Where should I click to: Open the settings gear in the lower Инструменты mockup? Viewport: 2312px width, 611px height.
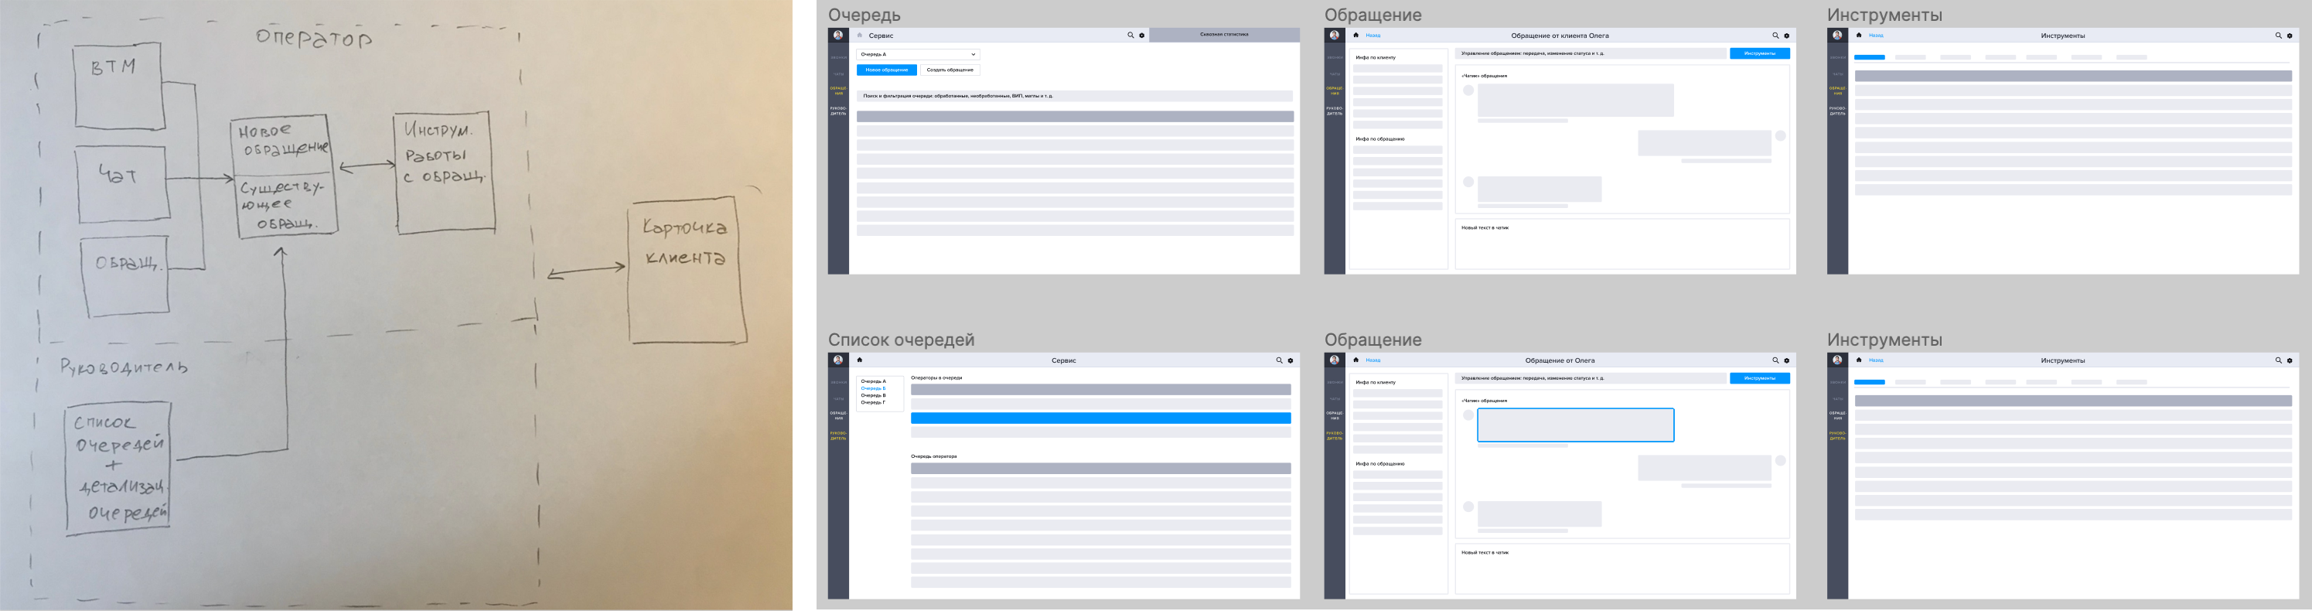click(x=2290, y=360)
